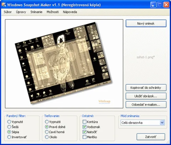Click Kopírovať do schránky button
Viewport: 171px width, 145px height.
point(146,88)
